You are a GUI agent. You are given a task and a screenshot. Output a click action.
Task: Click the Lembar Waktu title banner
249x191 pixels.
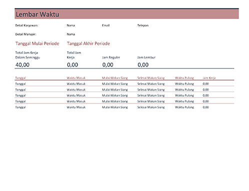[126, 14]
